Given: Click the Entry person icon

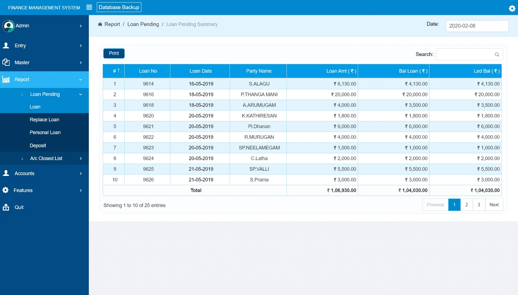Looking at the screenshot, I should pos(6,46).
